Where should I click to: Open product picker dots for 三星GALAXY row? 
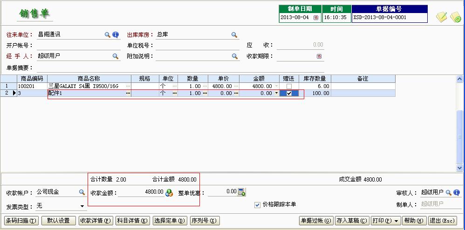coord(128,86)
